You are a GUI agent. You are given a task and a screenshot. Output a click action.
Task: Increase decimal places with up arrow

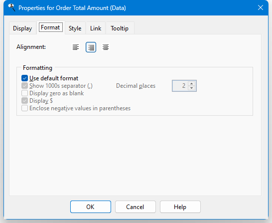pos(191,84)
